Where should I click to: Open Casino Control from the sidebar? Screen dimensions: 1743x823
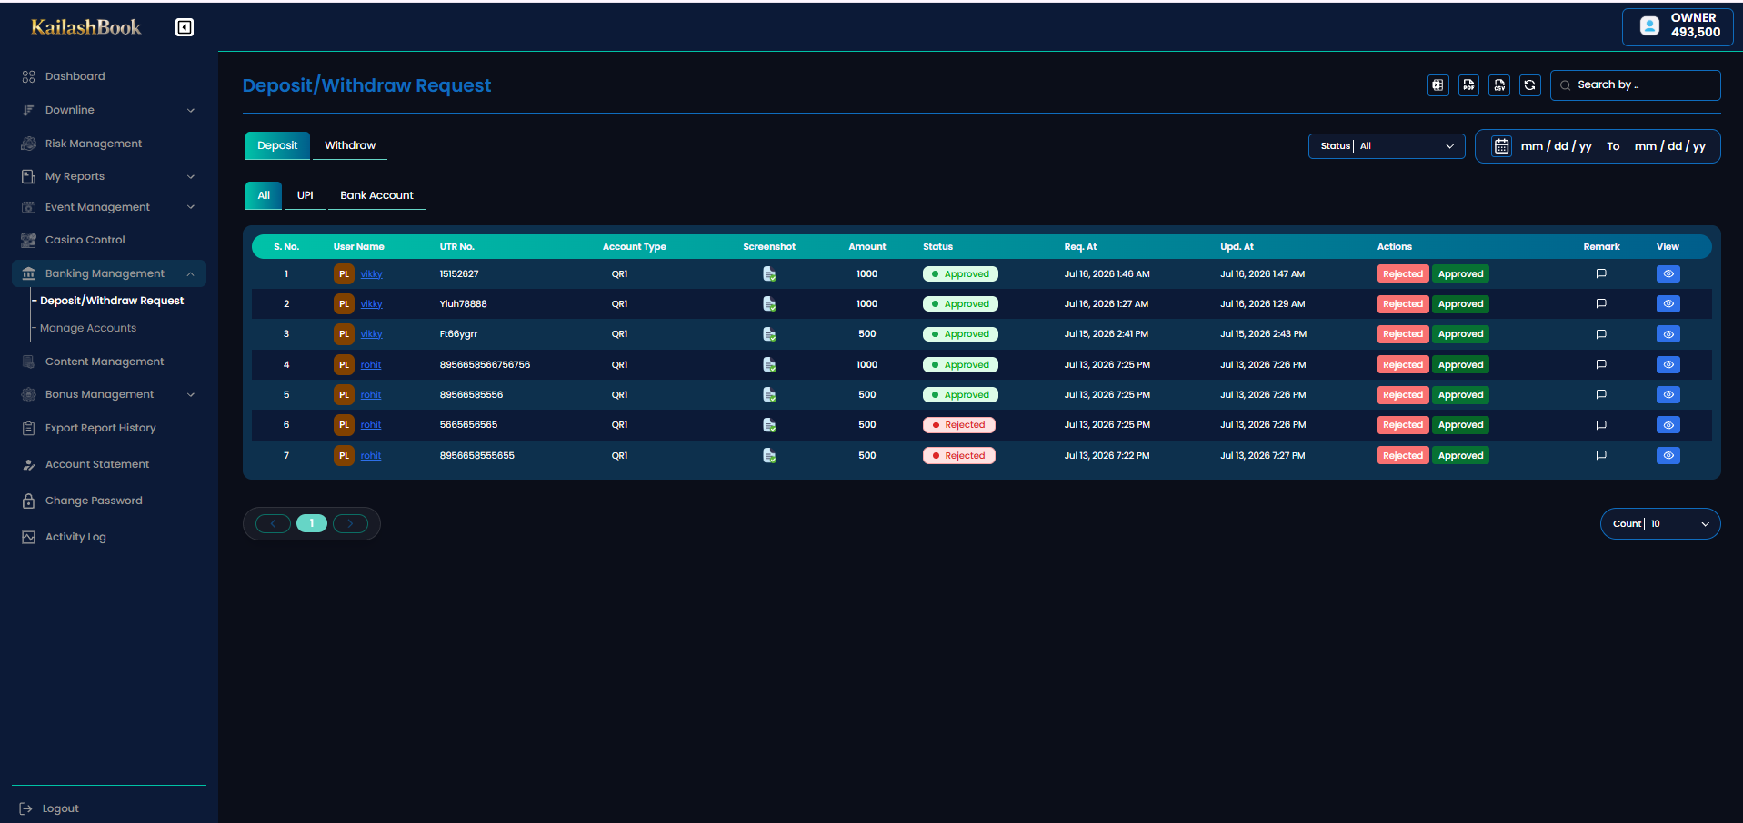pyautogui.click(x=85, y=240)
